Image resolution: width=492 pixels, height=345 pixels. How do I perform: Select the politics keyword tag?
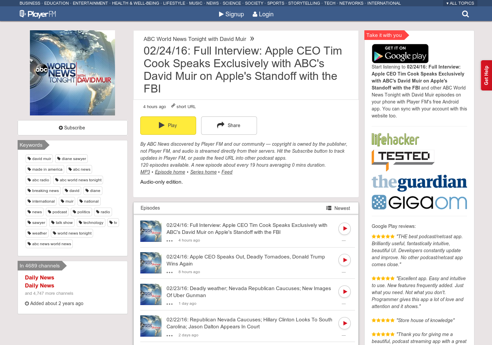(81, 212)
